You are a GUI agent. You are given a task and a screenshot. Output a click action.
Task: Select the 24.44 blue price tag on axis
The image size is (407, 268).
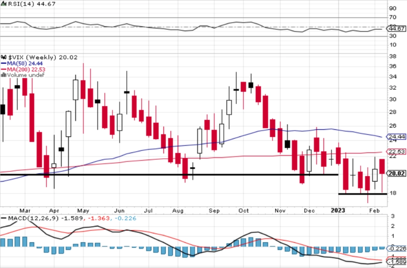(396, 136)
